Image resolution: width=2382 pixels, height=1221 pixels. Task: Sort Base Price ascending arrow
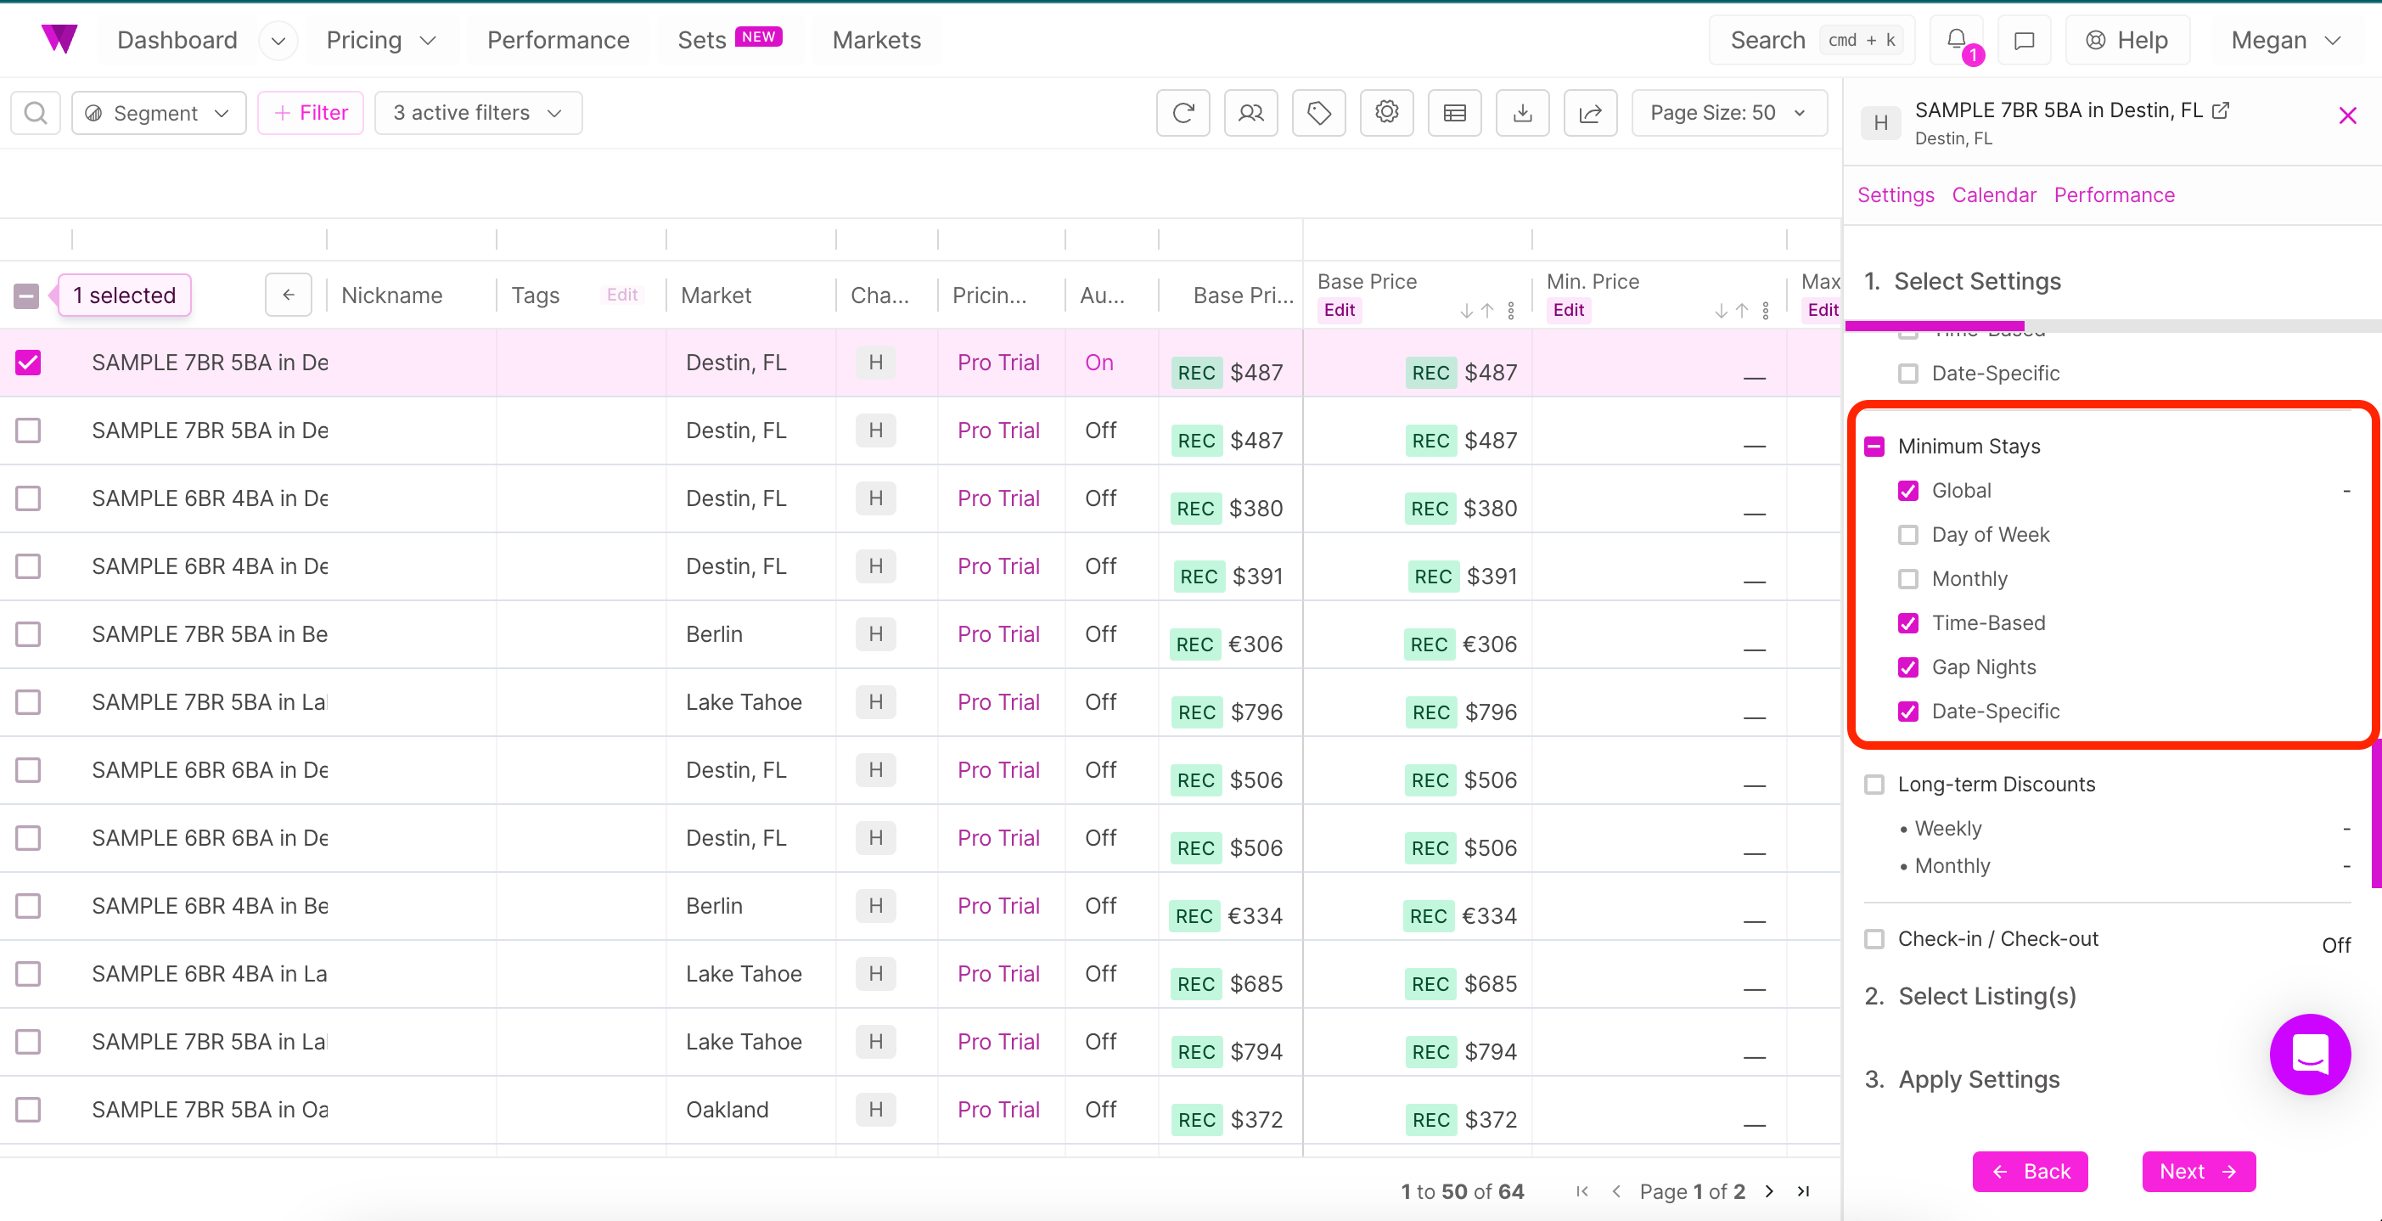(x=1487, y=311)
